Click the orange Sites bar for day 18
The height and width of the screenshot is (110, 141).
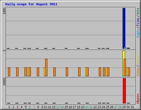[79, 72]
